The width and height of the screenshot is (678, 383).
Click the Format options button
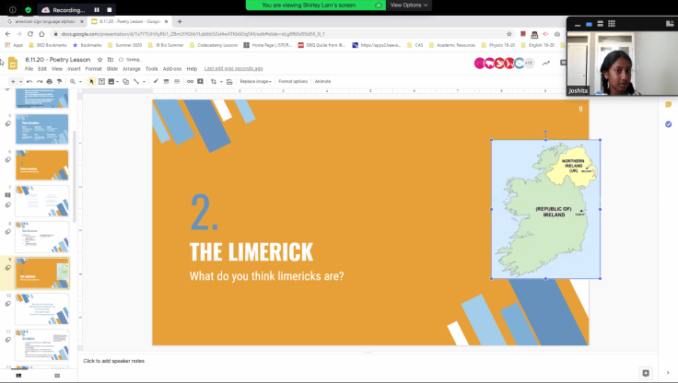coord(293,81)
